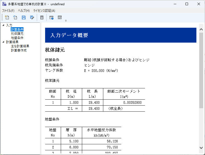Open help window icon with question mark
The height and width of the screenshot is (155, 205).
(51, 18)
